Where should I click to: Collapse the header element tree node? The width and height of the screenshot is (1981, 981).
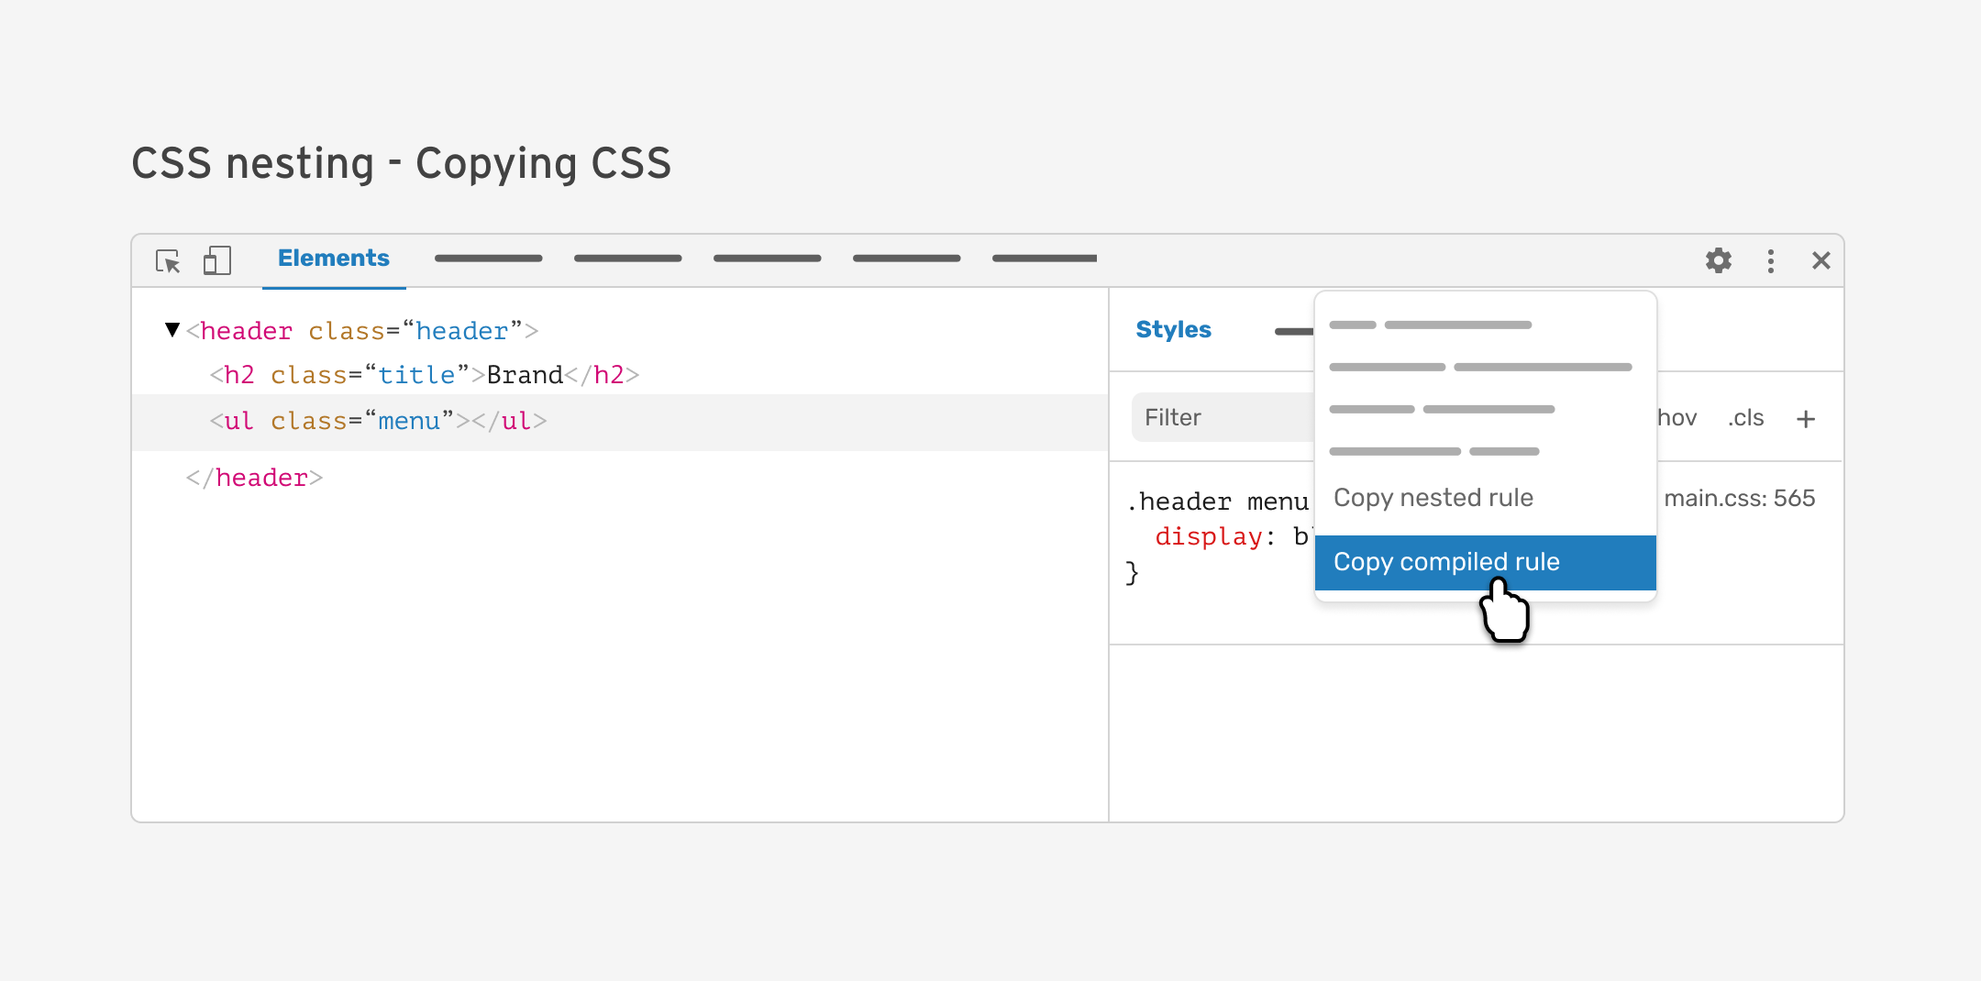pyautogui.click(x=172, y=330)
